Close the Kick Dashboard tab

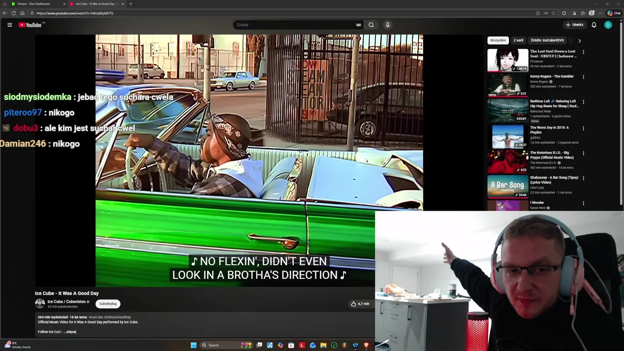(x=64, y=4)
